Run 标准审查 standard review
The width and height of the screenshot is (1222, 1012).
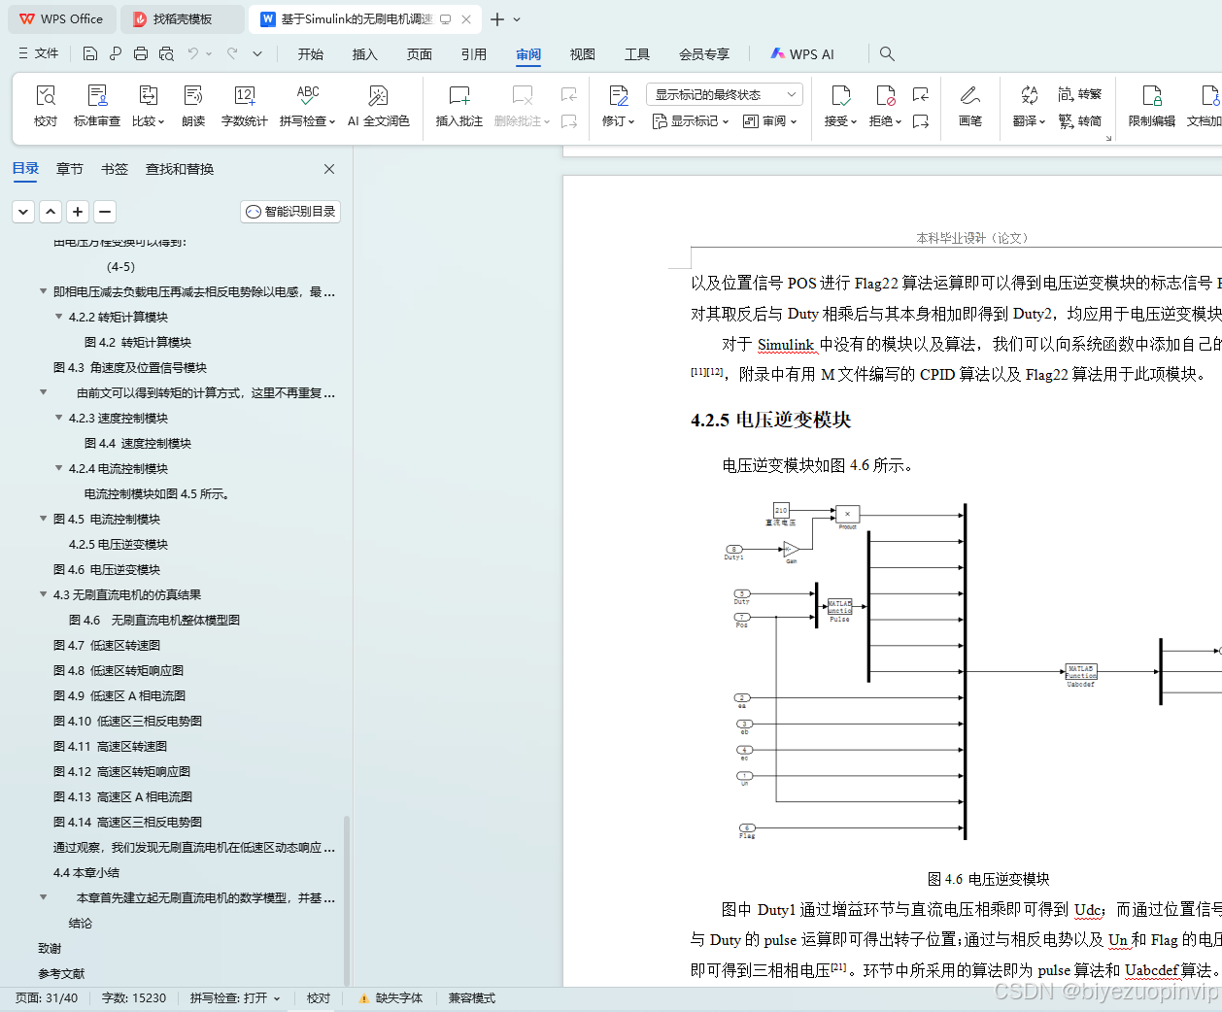pyautogui.click(x=97, y=106)
